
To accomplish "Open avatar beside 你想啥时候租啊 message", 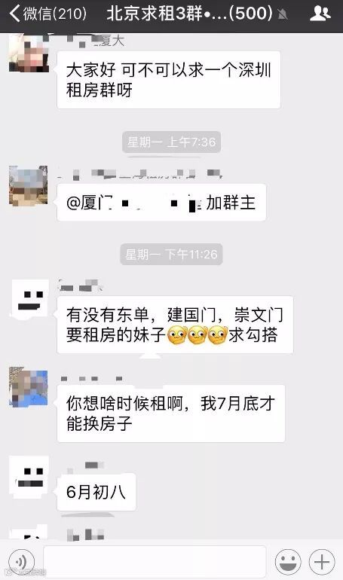I will (x=29, y=387).
